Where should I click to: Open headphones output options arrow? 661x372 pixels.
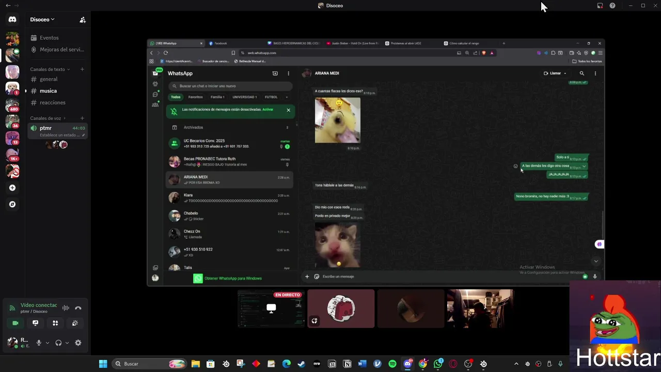click(x=67, y=343)
